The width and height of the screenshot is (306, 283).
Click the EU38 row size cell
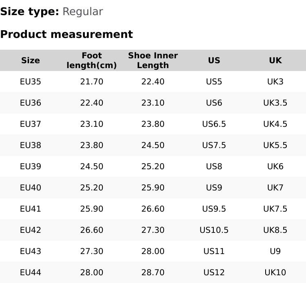(31, 145)
